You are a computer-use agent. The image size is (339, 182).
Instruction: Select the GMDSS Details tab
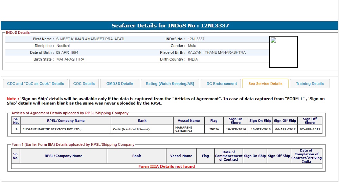120,84
